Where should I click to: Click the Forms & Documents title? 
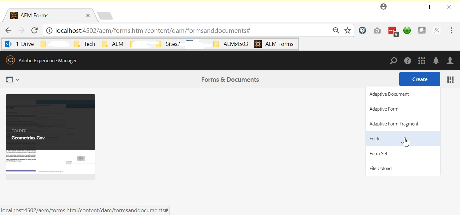[230, 80]
